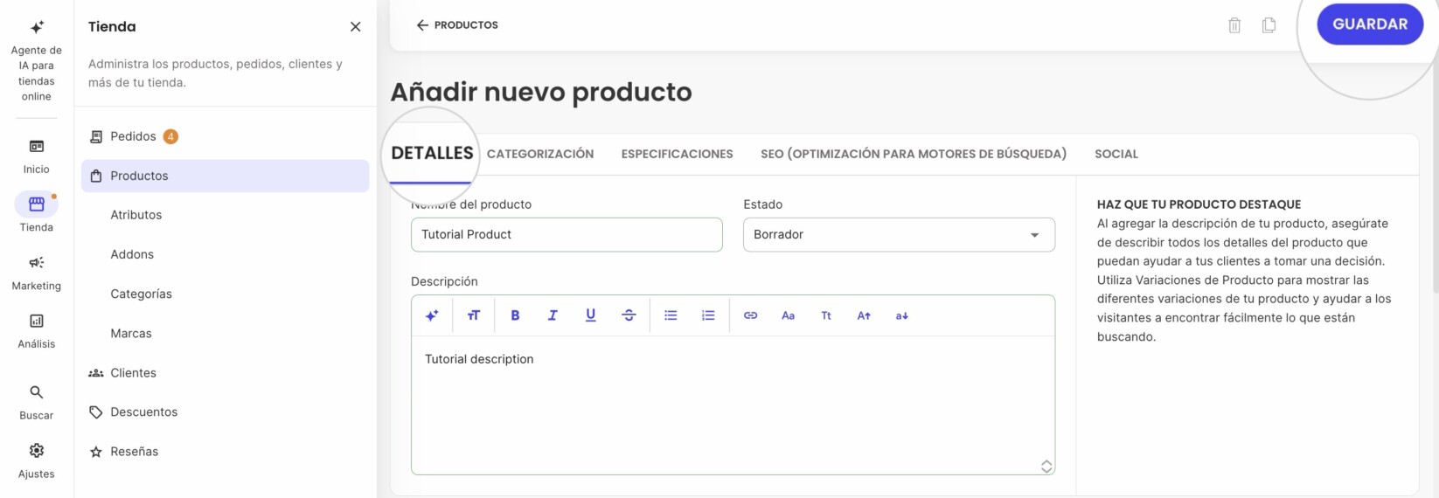Click the description area resize handle
This screenshot has width=1439, height=498.
pos(1046,467)
